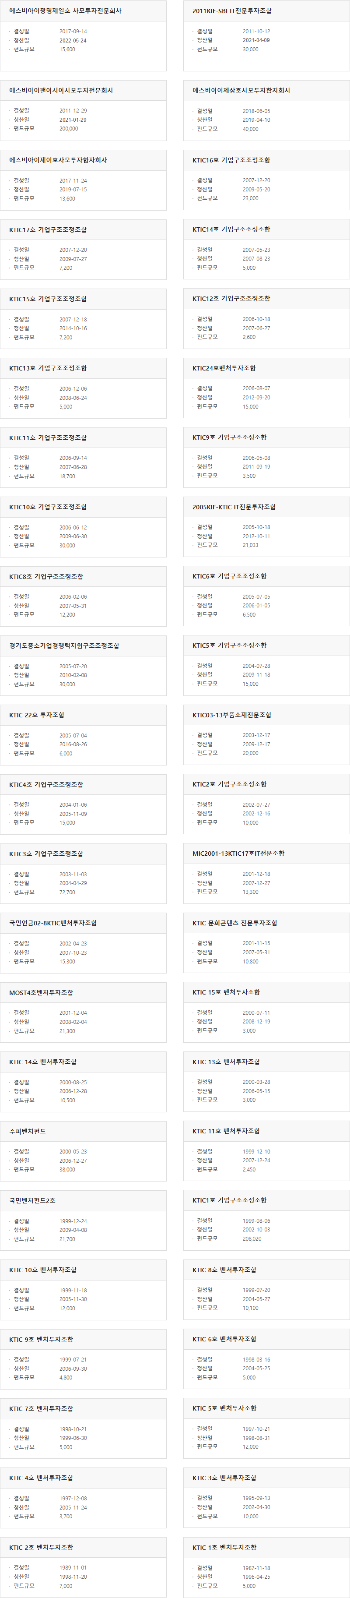Click the heading 'MOST4호벤처투자조합'
The image size is (350, 1598).
coord(41,992)
